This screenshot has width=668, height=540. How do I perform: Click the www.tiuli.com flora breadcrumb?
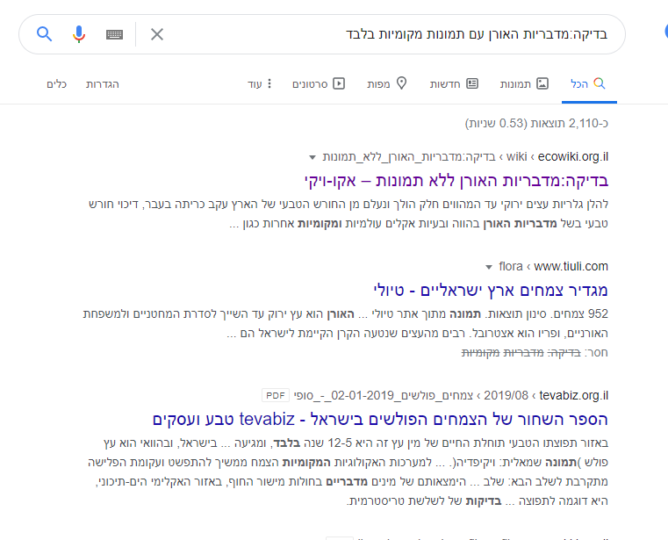[x=553, y=266]
